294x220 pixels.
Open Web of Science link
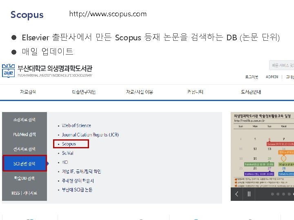pyautogui.click(x=76, y=125)
